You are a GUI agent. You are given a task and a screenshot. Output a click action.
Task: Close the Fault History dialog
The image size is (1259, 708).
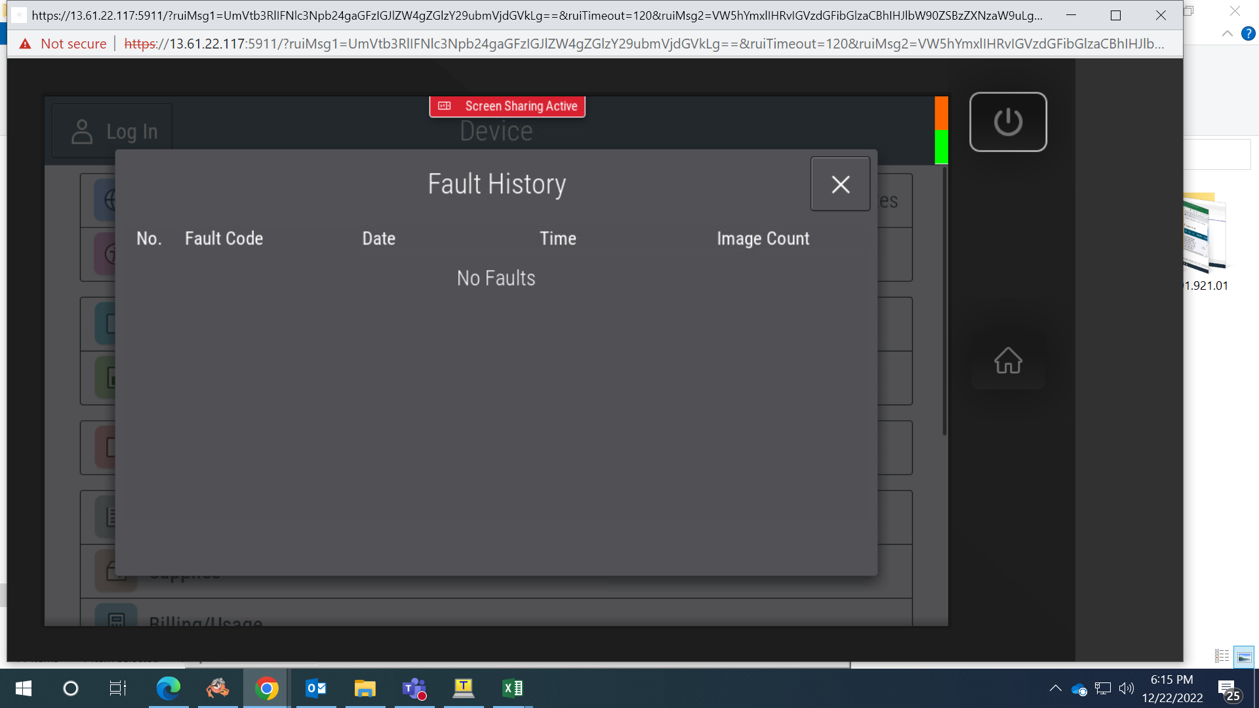click(x=840, y=184)
